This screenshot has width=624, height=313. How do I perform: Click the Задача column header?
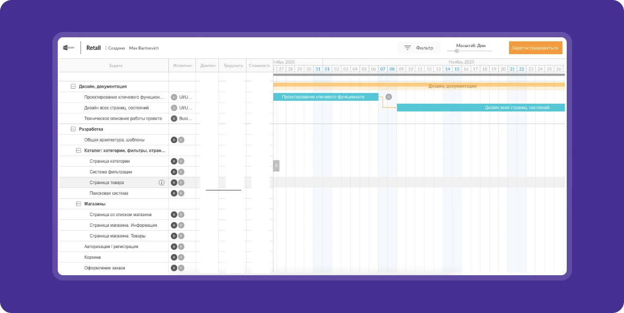(x=115, y=65)
